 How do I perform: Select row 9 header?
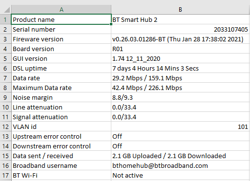point(5,97)
